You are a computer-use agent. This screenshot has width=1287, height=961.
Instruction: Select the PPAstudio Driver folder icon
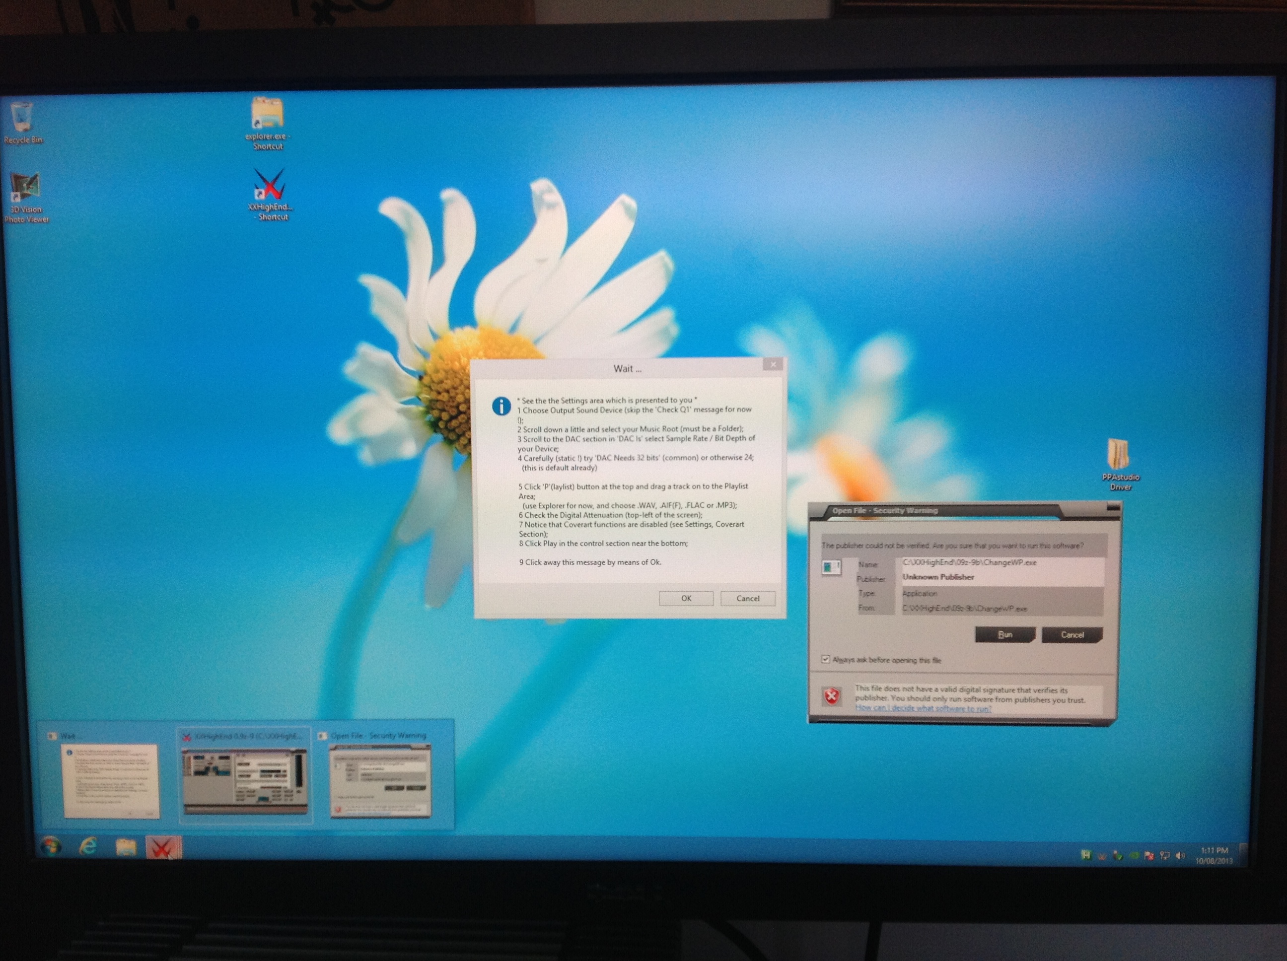click(1120, 464)
